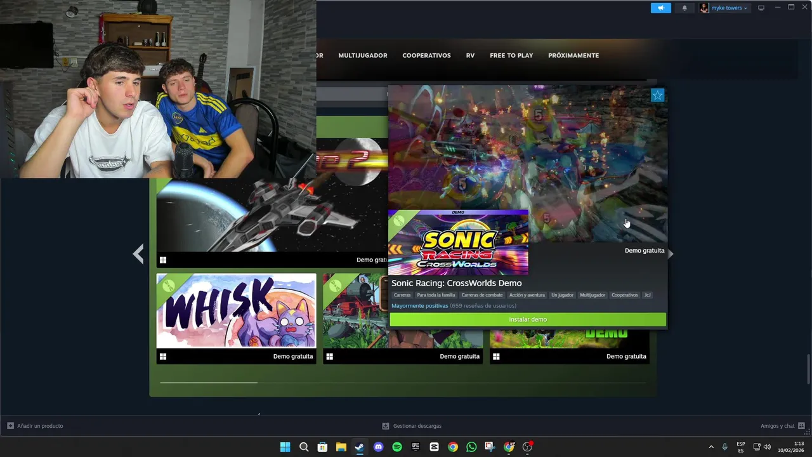This screenshot has width=812, height=457.
Task: Click Windows platform icon under spaceship game
Action: (163, 260)
